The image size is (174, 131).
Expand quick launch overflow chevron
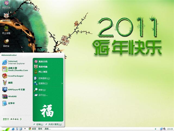click(25, 129)
